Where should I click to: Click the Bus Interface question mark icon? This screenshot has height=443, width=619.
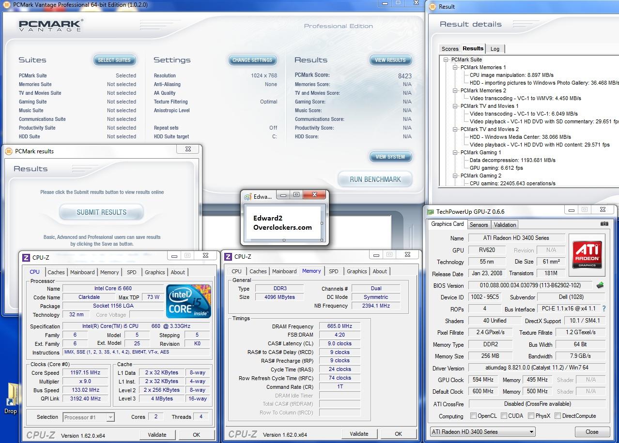pyautogui.click(x=604, y=309)
